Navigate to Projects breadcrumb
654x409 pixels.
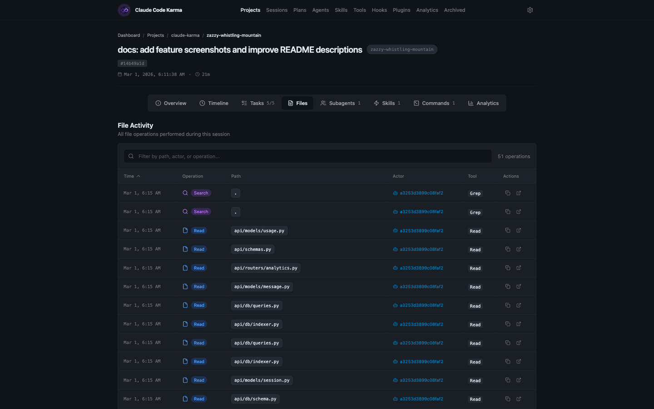click(x=155, y=35)
